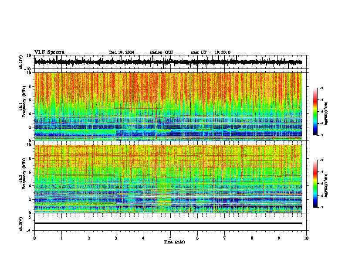The image size is (345, 267).
Task: Click the ch.1 spectrogram "2" kHz tick label
Action: (x=30, y=127)
